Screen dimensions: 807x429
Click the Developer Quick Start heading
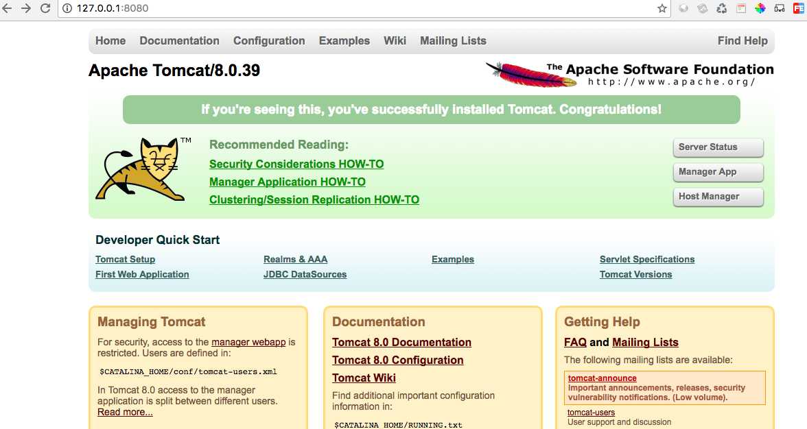(x=158, y=240)
